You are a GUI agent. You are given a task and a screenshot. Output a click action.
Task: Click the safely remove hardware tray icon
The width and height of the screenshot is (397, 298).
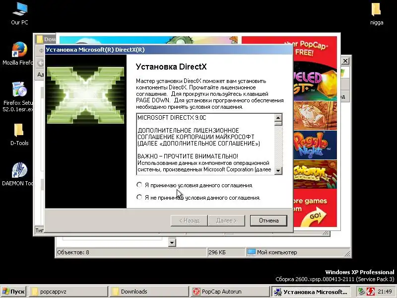click(x=362, y=292)
